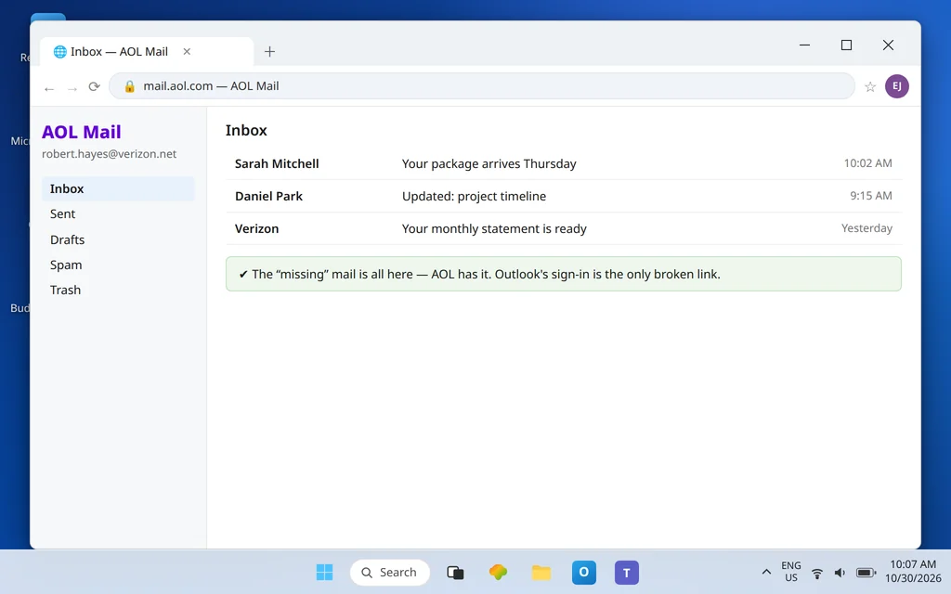Click the browser reload icon
The image size is (951, 594).
94,86
